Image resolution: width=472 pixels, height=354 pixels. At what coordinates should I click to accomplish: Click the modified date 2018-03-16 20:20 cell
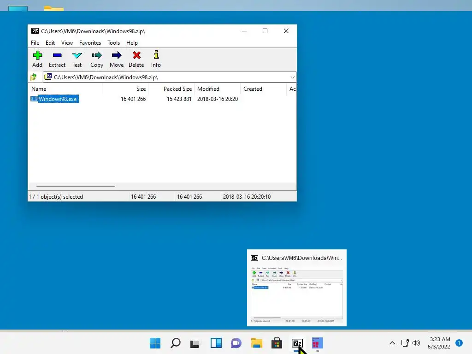coord(218,99)
